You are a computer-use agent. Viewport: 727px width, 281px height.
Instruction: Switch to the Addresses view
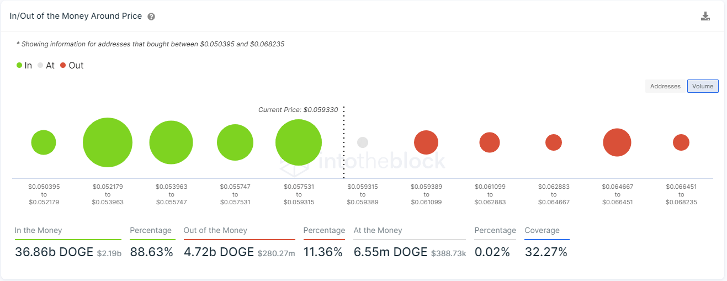pyautogui.click(x=665, y=86)
